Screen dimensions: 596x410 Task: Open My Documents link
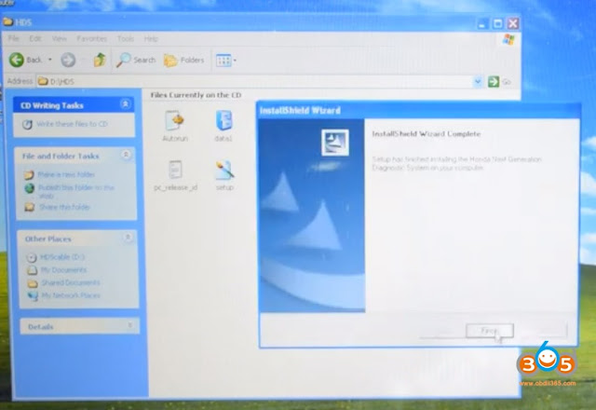(x=63, y=270)
